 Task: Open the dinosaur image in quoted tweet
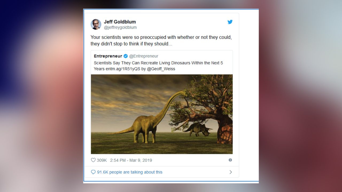tap(162, 114)
